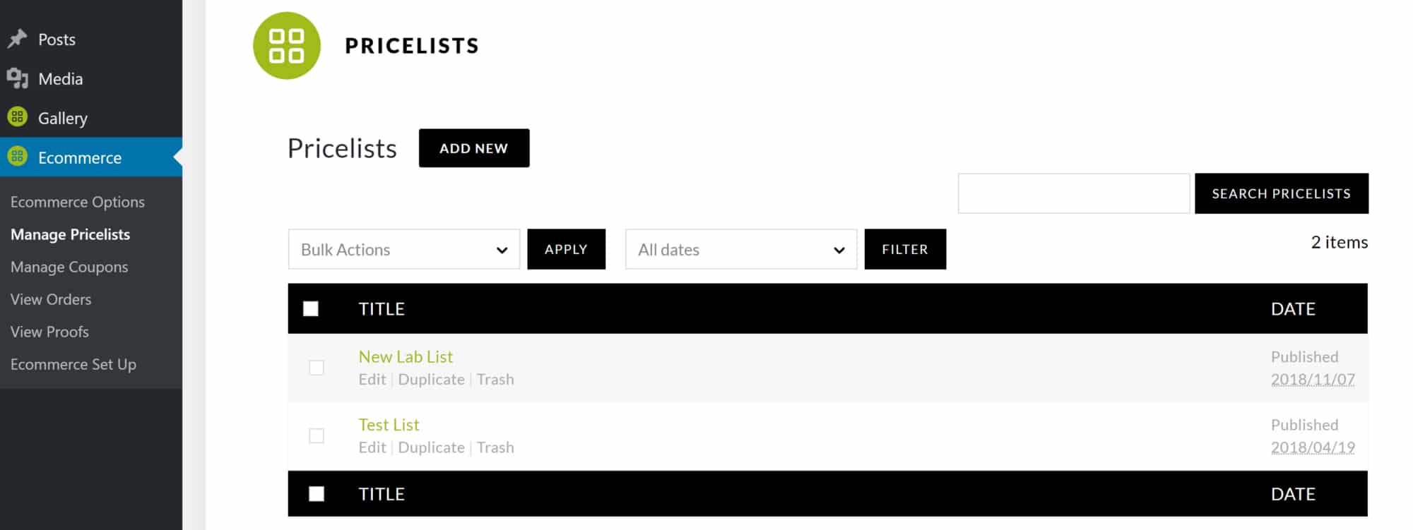
Task: Tick the Test List checkbox
Action: point(317,435)
